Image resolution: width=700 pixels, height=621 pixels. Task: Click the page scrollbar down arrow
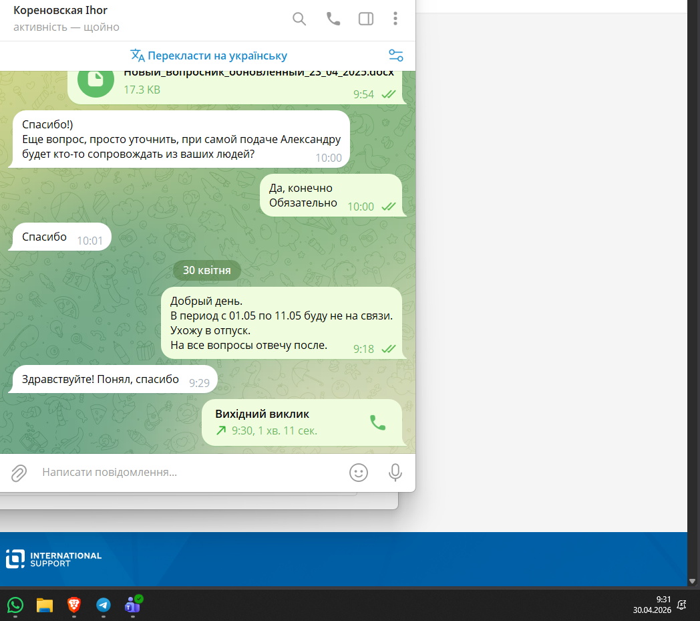693,582
